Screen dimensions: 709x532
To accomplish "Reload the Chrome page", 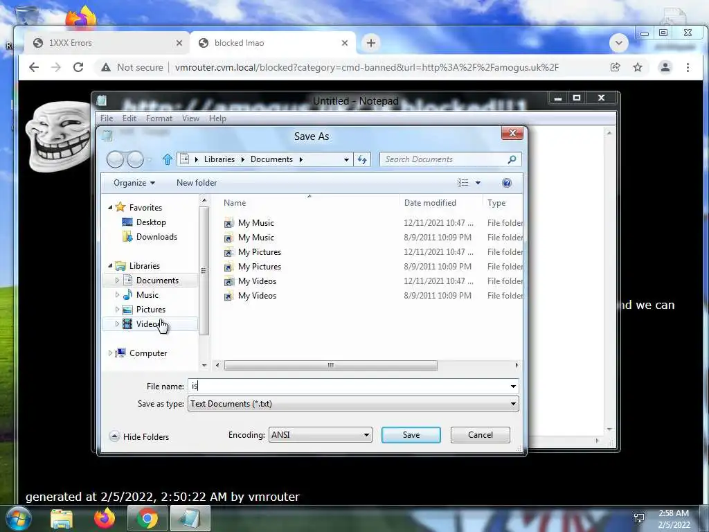I will click(78, 67).
